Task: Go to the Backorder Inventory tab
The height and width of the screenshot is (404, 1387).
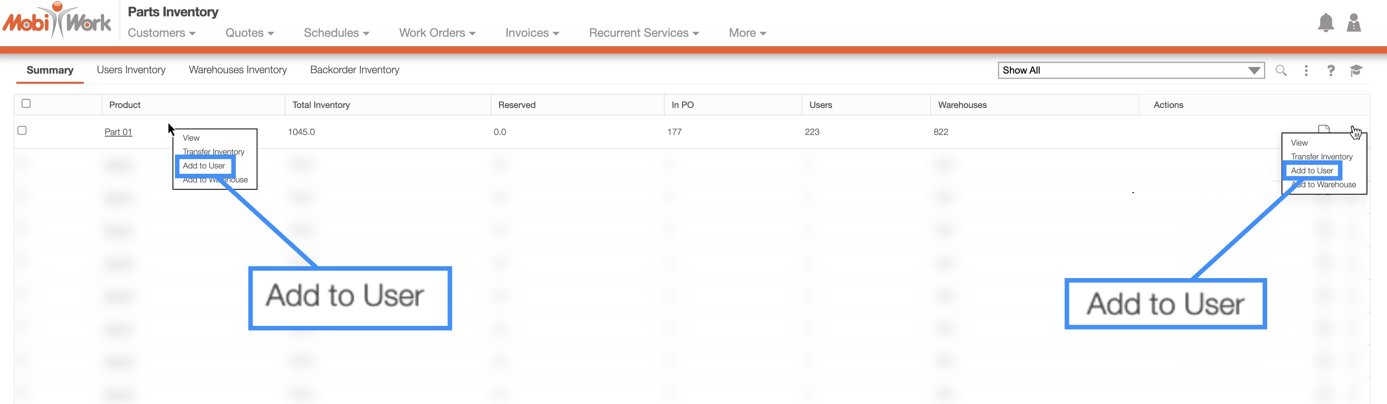Action: pyautogui.click(x=354, y=70)
